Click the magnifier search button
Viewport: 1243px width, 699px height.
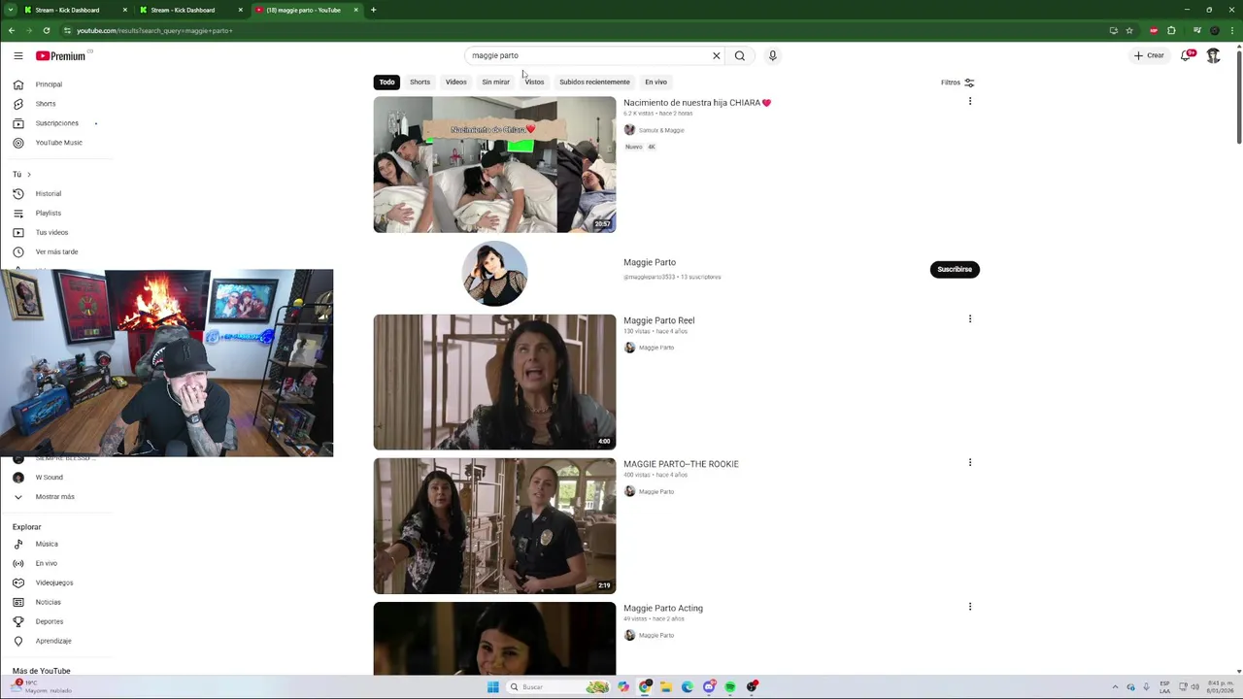click(x=740, y=55)
